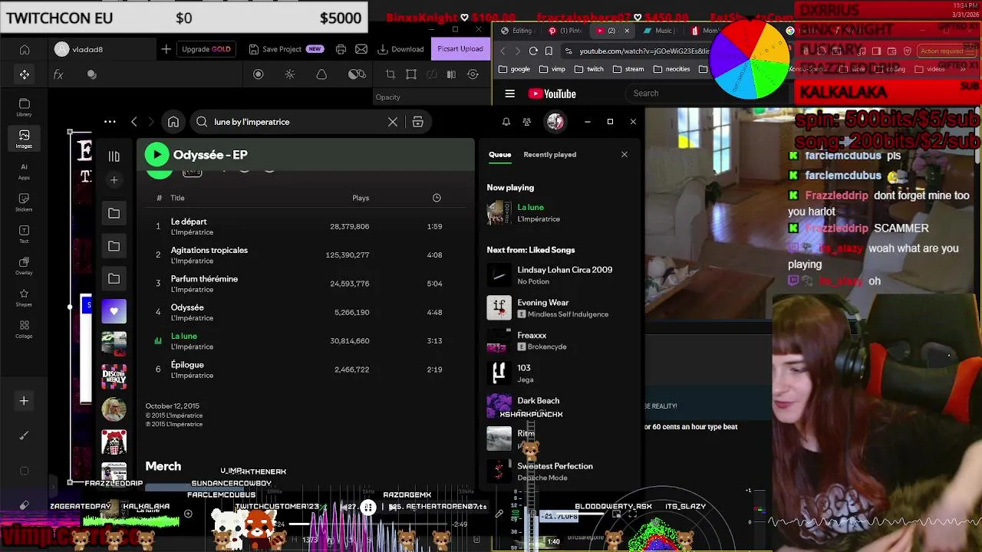
Task: Go to YouTube home via logo
Action: tap(552, 94)
